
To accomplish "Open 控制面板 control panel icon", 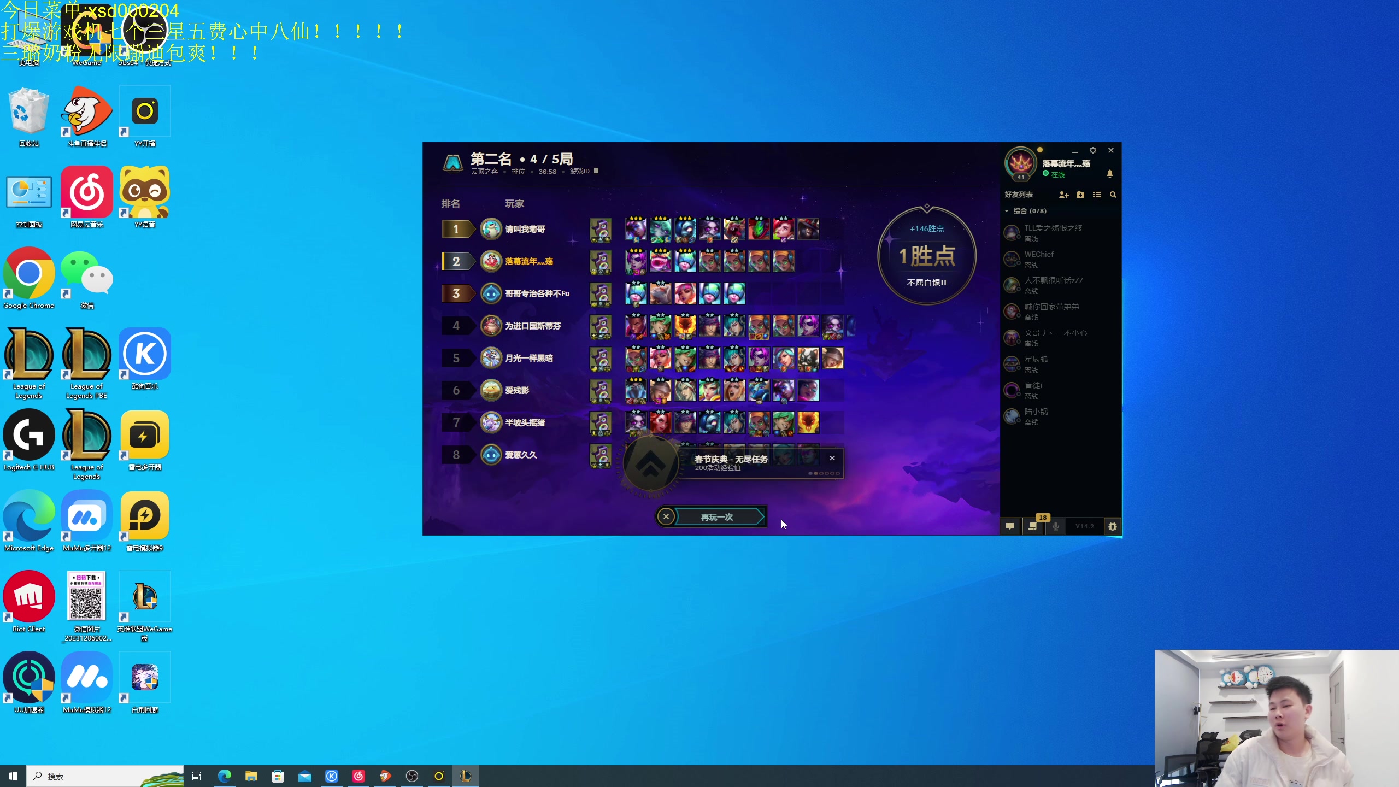I will [29, 198].
